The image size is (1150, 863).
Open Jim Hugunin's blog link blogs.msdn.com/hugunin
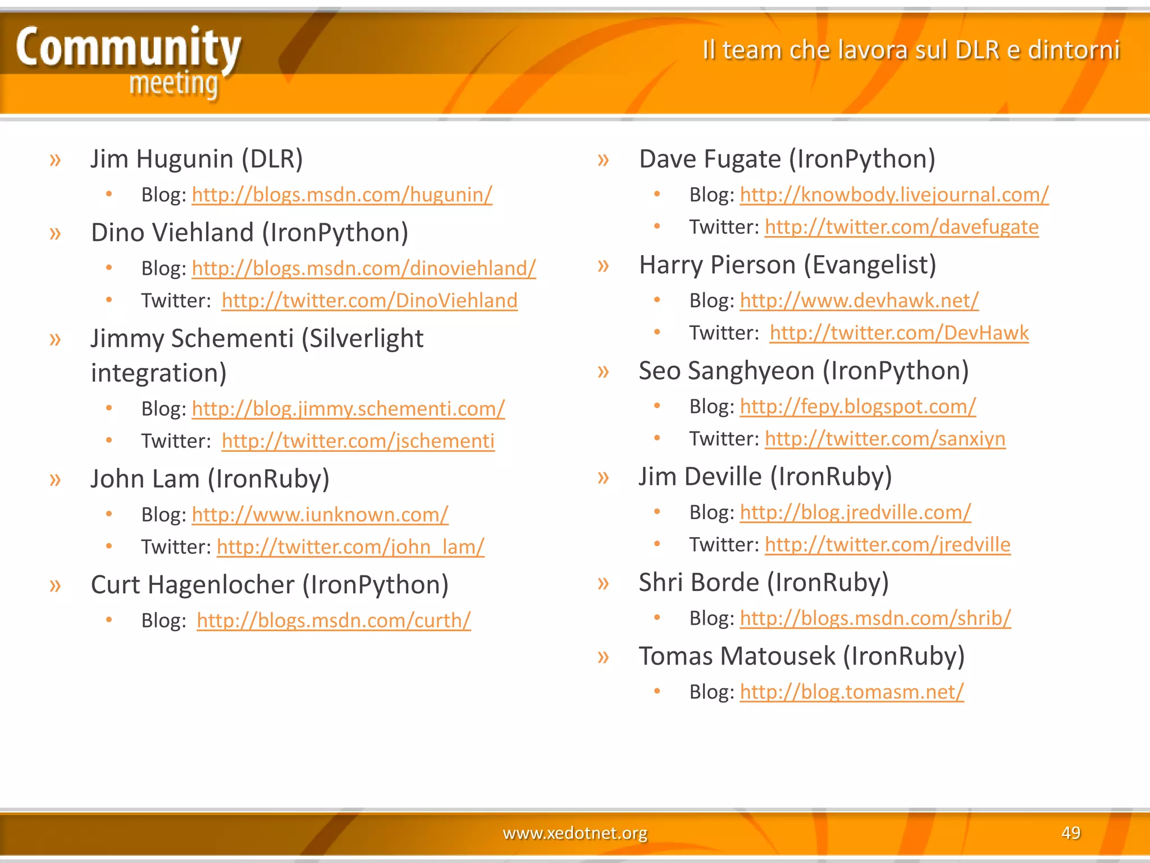[342, 195]
